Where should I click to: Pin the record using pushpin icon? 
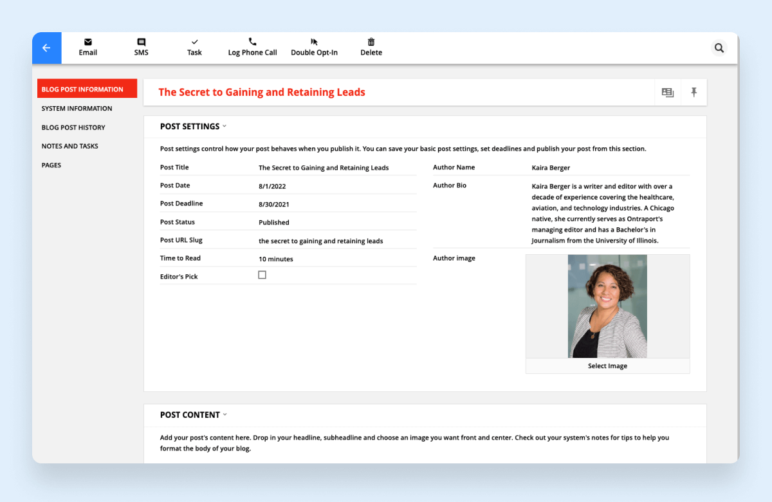[x=694, y=93]
